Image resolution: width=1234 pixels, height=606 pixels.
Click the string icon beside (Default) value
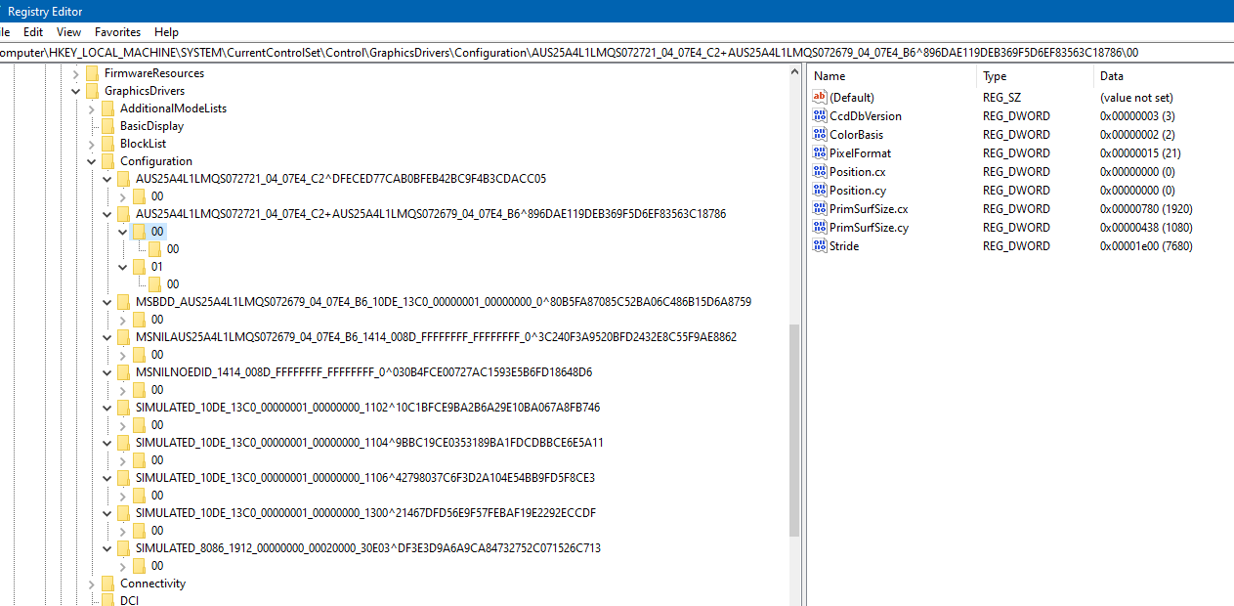(820, 98)
